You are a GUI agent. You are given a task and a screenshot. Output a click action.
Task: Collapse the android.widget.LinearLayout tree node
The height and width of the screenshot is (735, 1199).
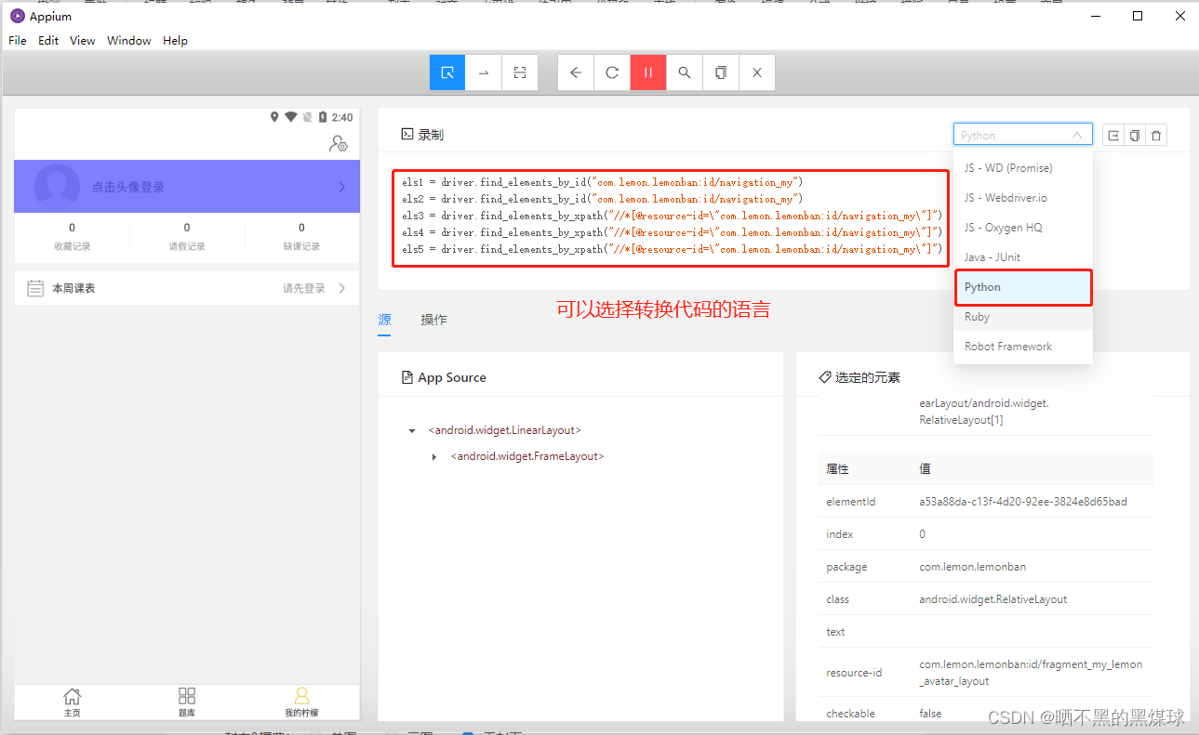tap(412, 431)
